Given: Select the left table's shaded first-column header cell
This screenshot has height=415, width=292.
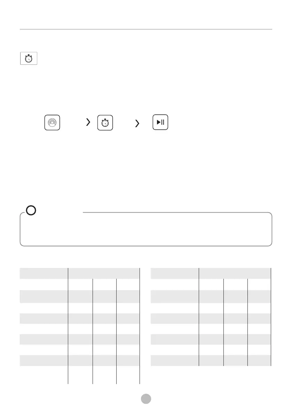Looking at the screenshot, I should pyautogui.click(x=44, y=273).
